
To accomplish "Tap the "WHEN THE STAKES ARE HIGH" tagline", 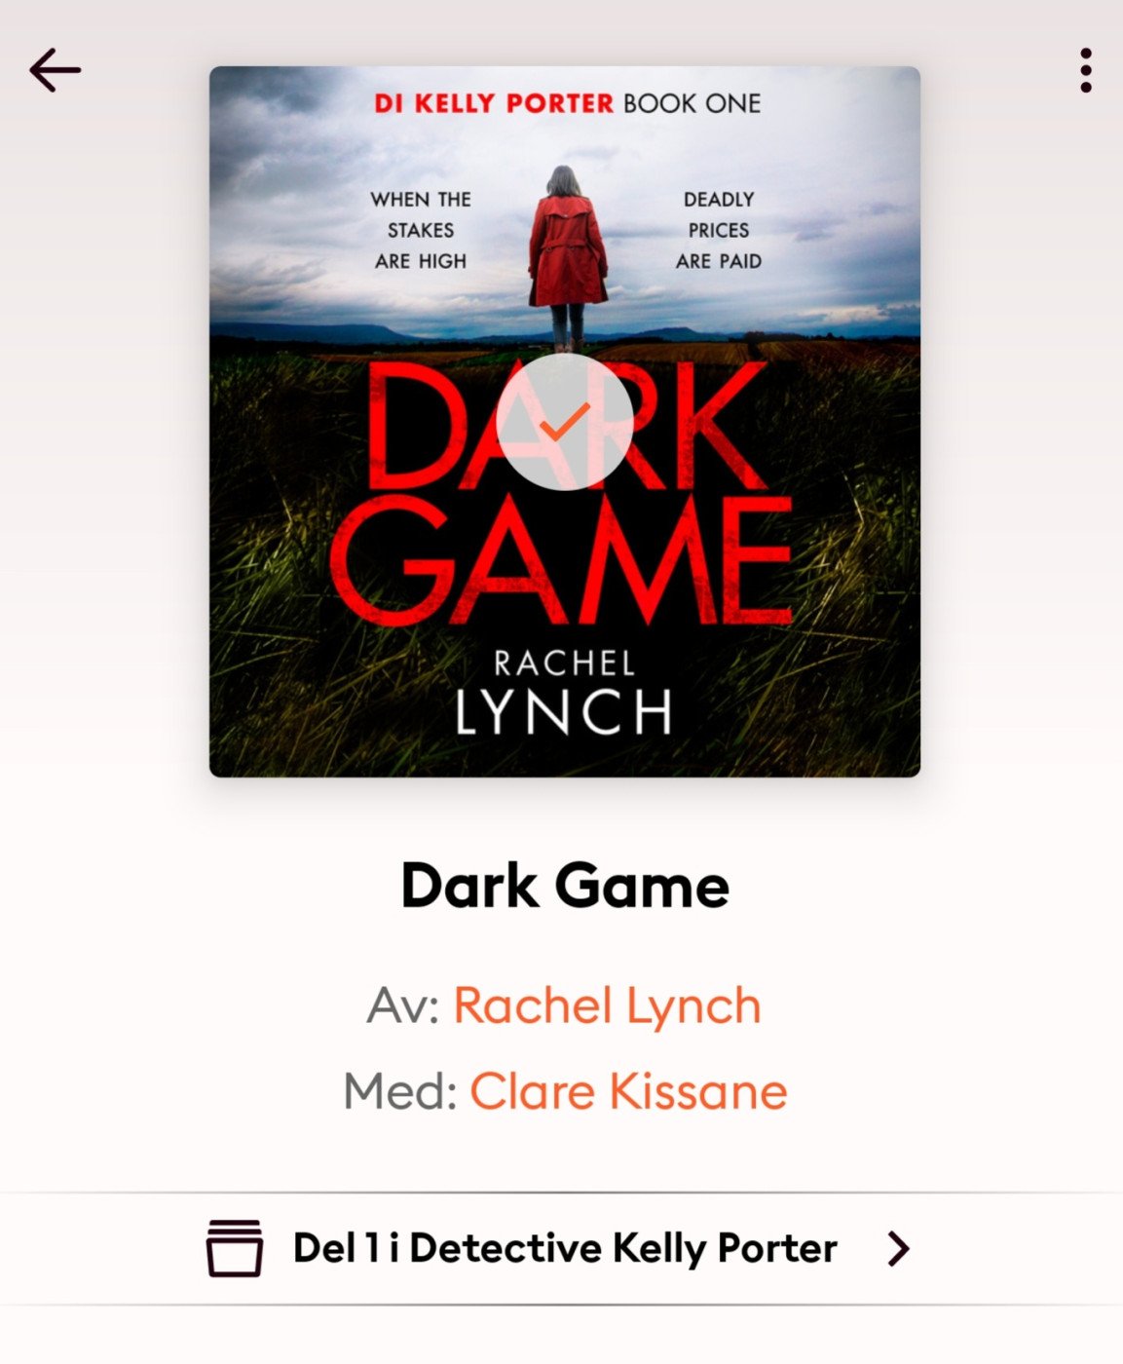I will click(421, 230).
